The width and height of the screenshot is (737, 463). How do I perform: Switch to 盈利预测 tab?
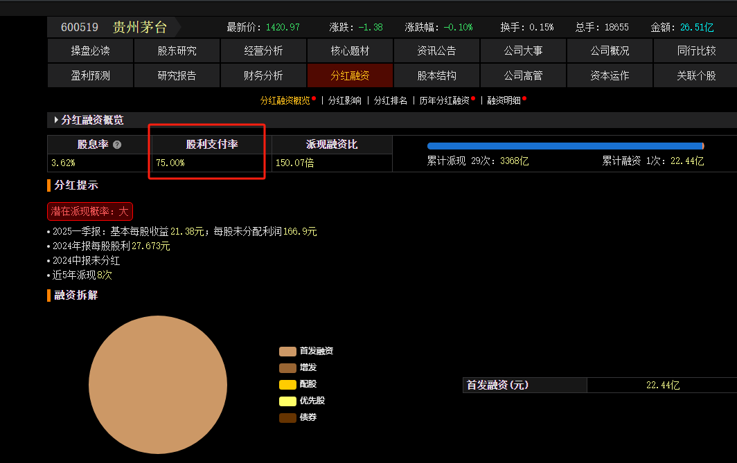[90, 75]
